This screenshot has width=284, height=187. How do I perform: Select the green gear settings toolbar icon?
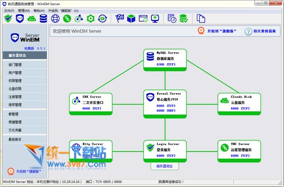coord(90,18)
